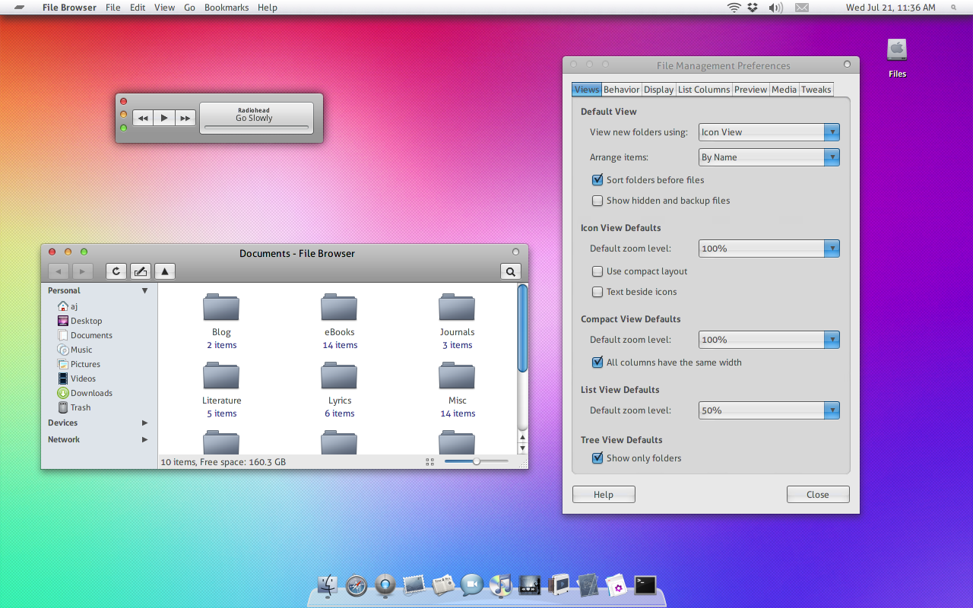Open Downloads in the sidebar
Viewport: 973px width, 608px height.
click(x=85, y=393)
